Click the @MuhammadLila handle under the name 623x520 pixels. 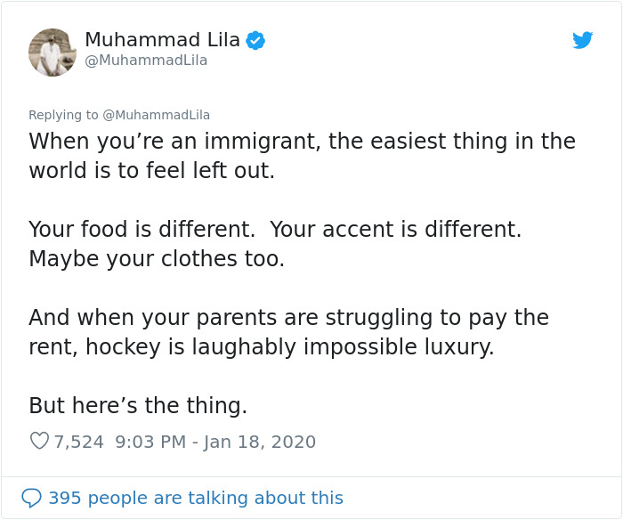146,61
